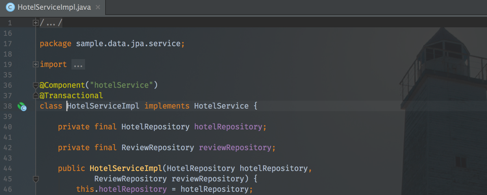Viewport: 487px width, 195px height.
Task: Collapse the fold at @Component annotation
Action: pyautogui.click(x=36, y=85)
